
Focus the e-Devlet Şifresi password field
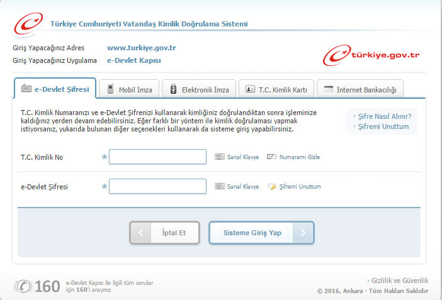point(157,187)
